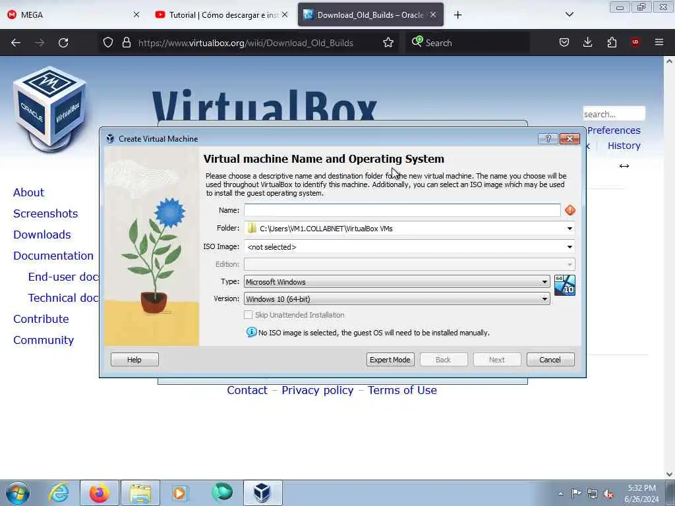The width and height of the screenshot is (675, 506).
Task: Click the Help button in the dialog
Action: coord(134,360)
